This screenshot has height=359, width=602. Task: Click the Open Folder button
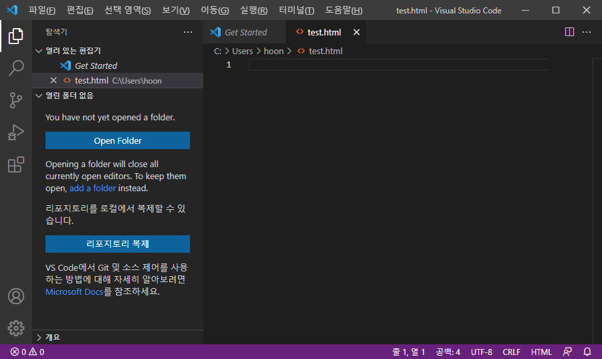pyautogui.click(x=118, y=140)
